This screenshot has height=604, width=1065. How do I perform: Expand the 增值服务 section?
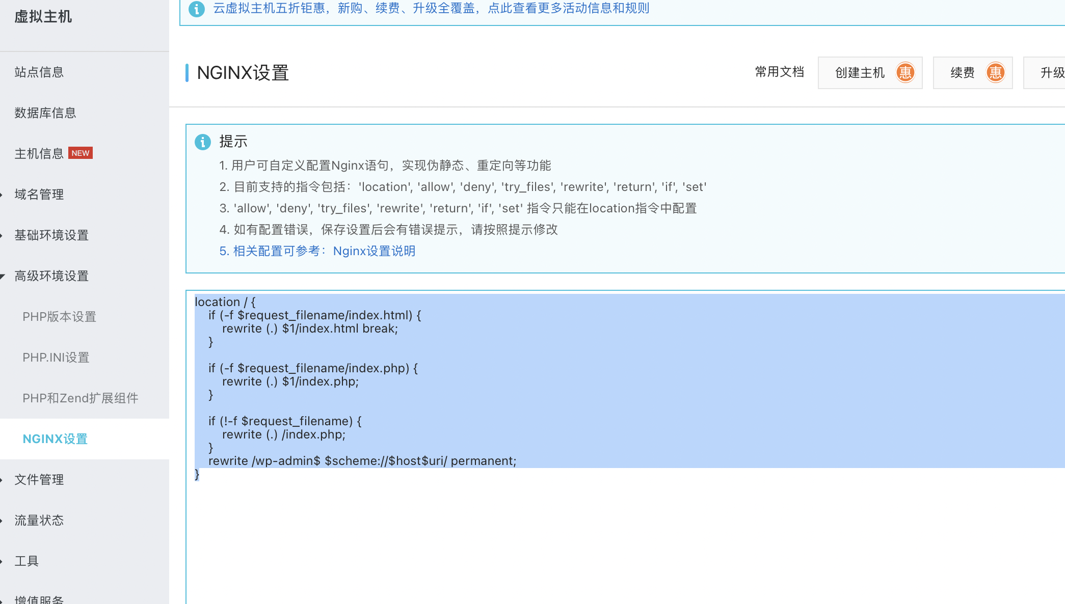pyautogui.click(x=39, y=599)
